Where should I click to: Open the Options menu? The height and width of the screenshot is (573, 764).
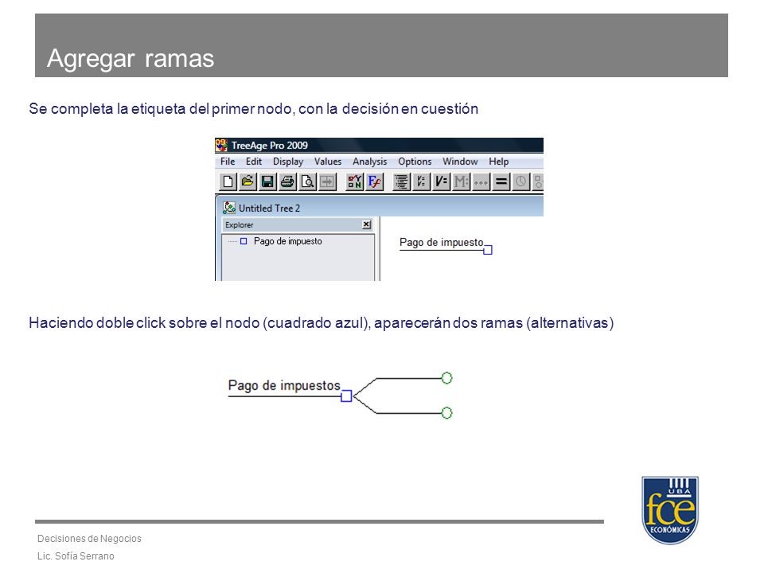[415, 162]
